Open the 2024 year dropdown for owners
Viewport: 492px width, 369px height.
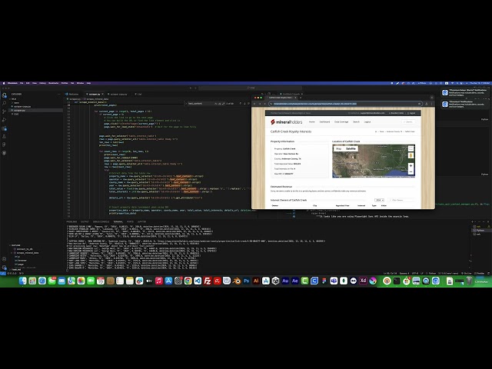pos(379,200)
